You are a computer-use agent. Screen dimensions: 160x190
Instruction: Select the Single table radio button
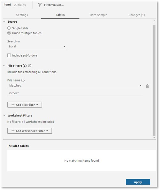point(9,28)
